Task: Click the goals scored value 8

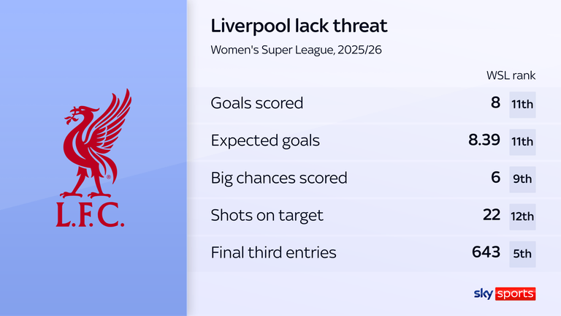Action: (496, 104)
